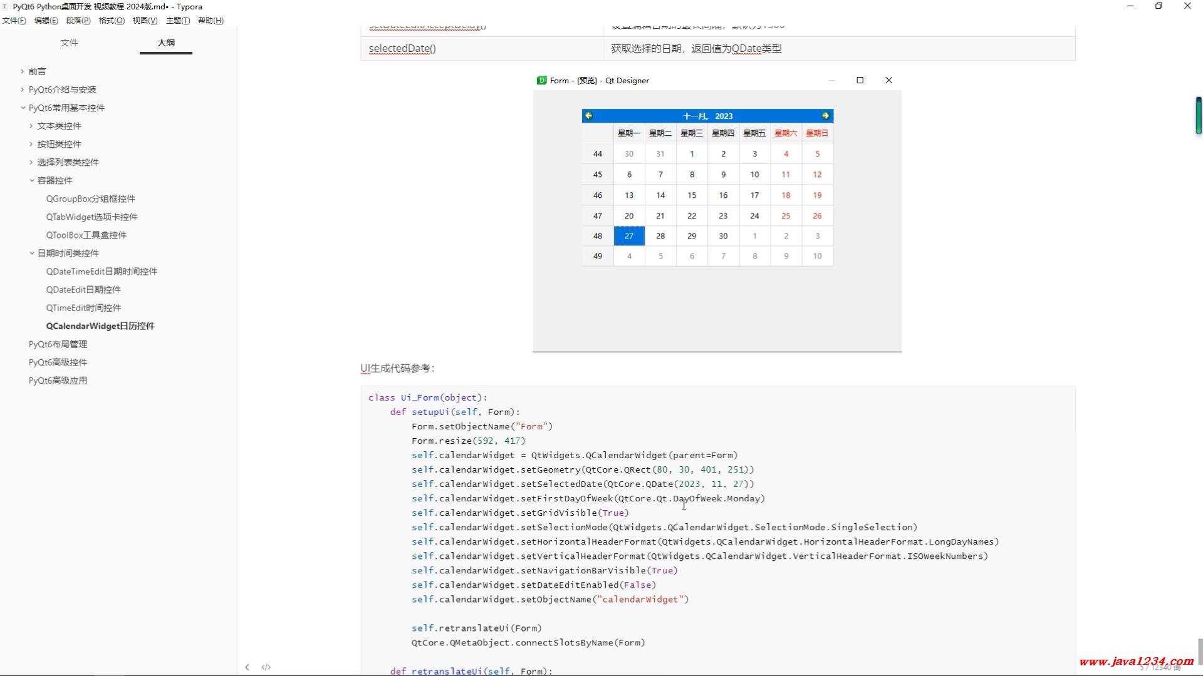This screenshot has height=676, width=1203.
Task: Collapse PyQt6常用基本控件 outline section
Action: (23, 108)
